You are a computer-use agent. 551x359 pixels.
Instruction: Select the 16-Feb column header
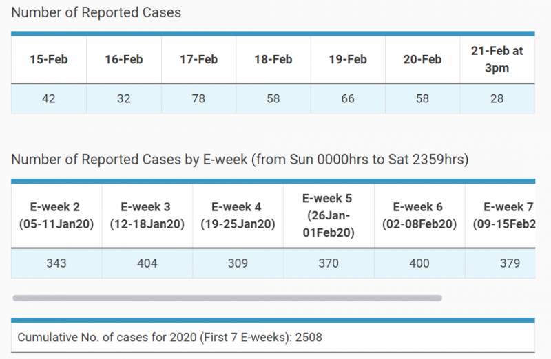(123, 60)
